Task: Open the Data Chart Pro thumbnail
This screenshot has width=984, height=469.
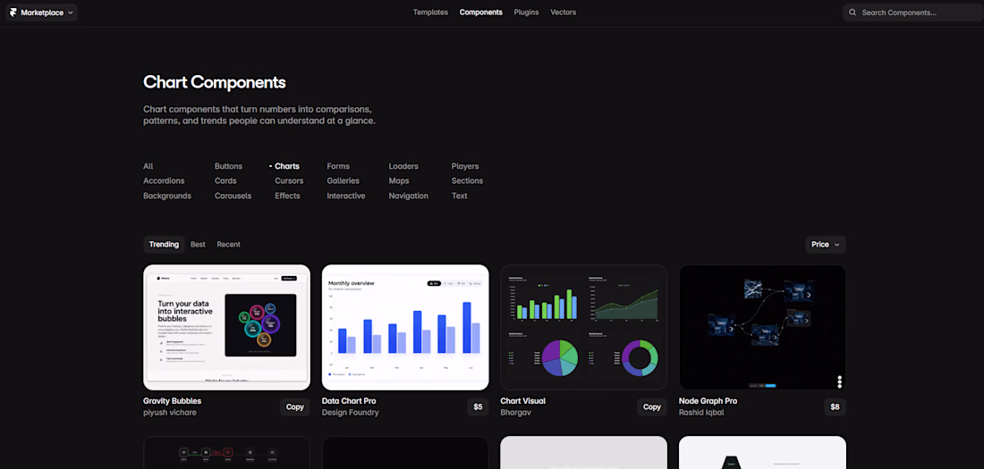Action: coord(405,327)
